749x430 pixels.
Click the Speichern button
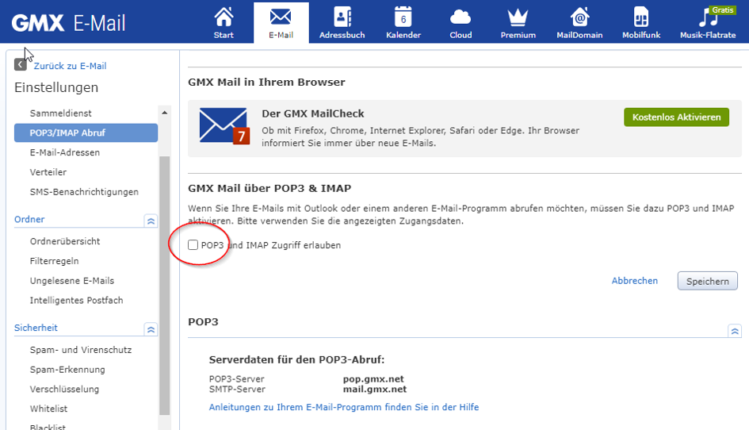[x=708, y=282]
